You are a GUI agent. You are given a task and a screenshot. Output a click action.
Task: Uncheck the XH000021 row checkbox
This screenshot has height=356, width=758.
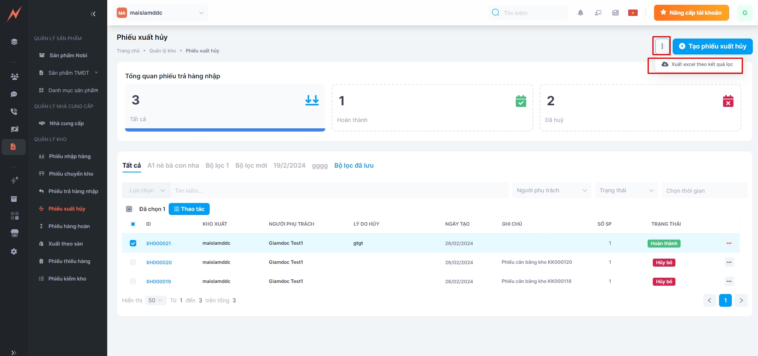point(133,243)
